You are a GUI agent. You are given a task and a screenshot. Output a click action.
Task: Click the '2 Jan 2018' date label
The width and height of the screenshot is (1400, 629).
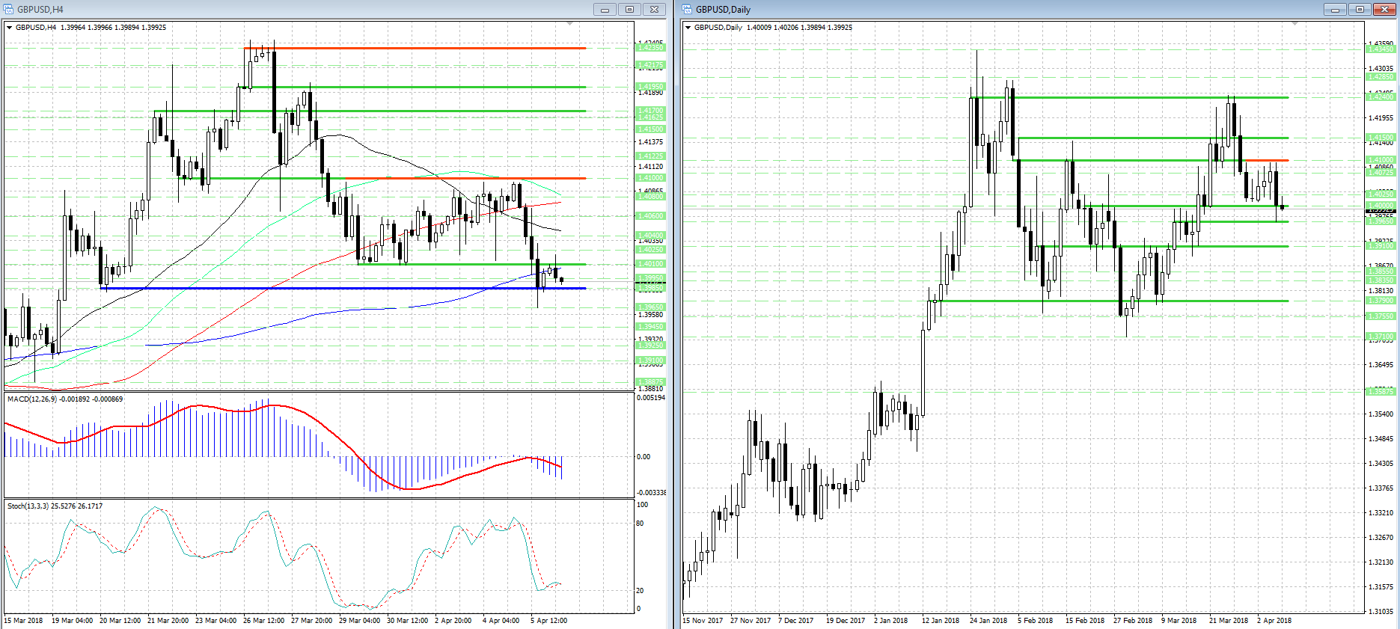[890, 621]
